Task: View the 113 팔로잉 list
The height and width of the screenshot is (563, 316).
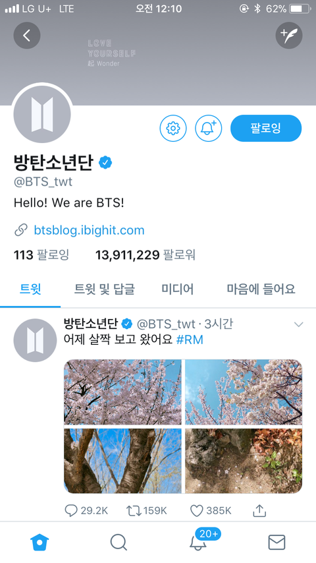Action: pos(41,255)
